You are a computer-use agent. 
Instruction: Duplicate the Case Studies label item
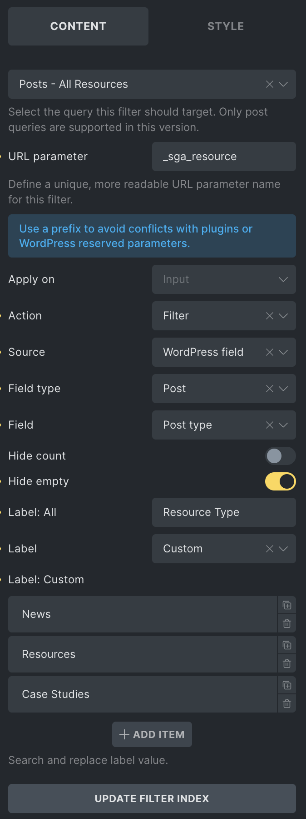pyautogui.click(x=287, y=685)
